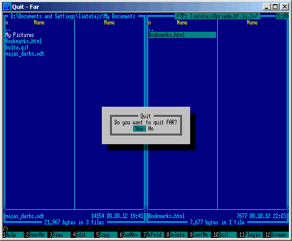Select Bookmarks.html in the FTP panel
The width and height of the screenshot is (292, 241).
182,35
